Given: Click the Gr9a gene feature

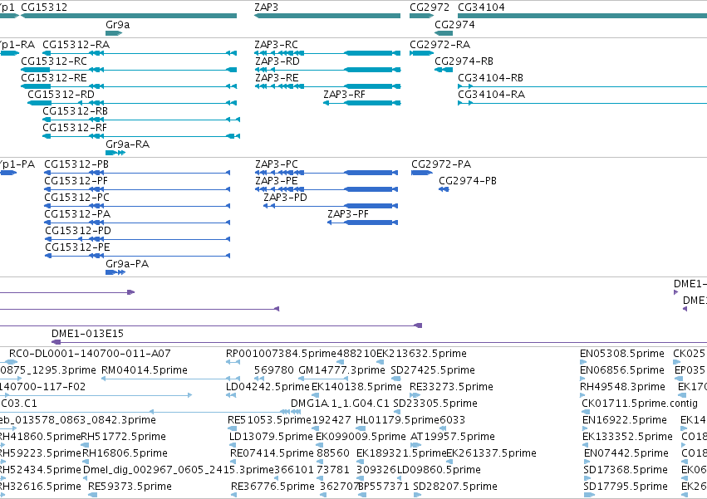Looking at the screenshot, I should pos(114,33).
